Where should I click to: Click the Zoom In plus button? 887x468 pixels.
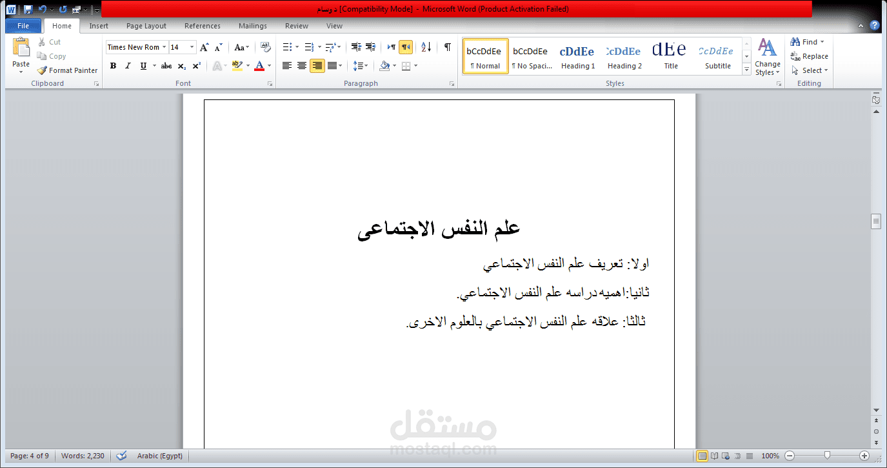click(x=864, y=456)
